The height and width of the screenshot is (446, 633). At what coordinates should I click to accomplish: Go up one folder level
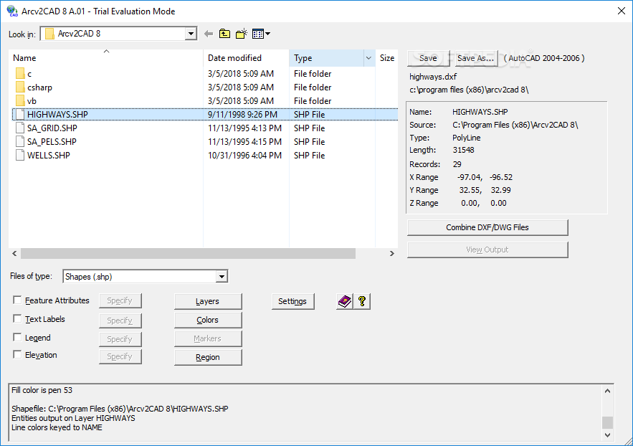click(225, 34)
